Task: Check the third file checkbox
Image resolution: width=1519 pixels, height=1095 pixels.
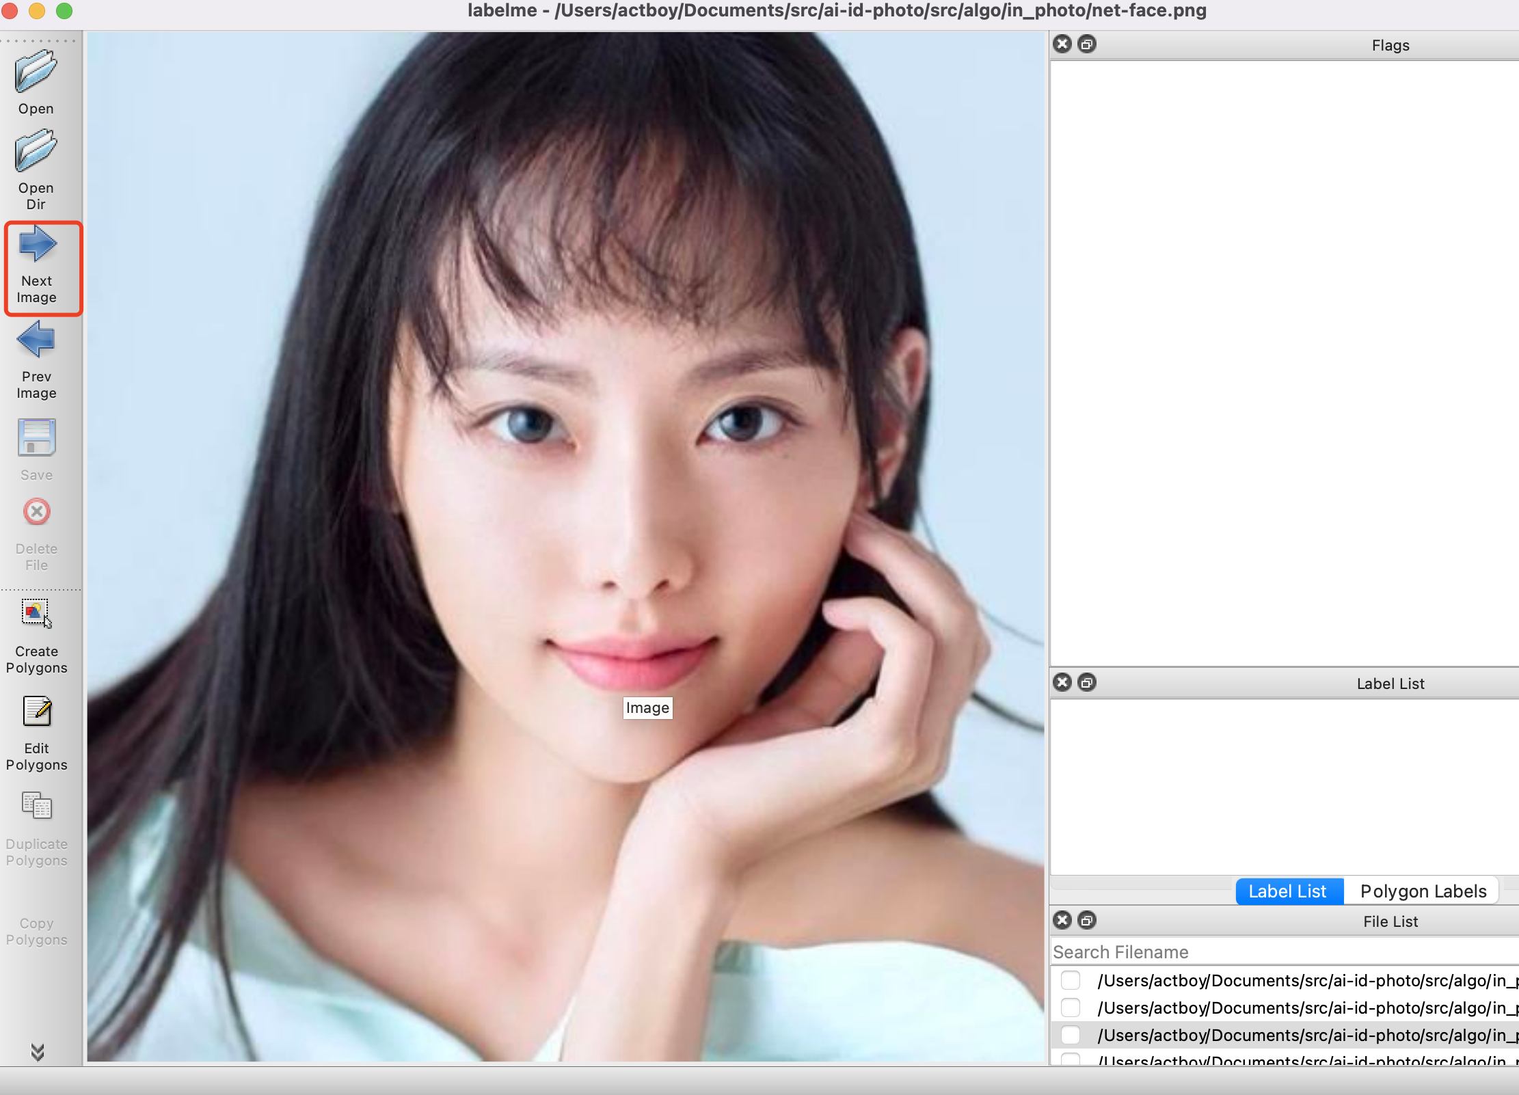Action: coord(1070,1031)
